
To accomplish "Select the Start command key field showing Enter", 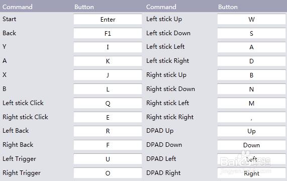I will [x=108, y=19].
